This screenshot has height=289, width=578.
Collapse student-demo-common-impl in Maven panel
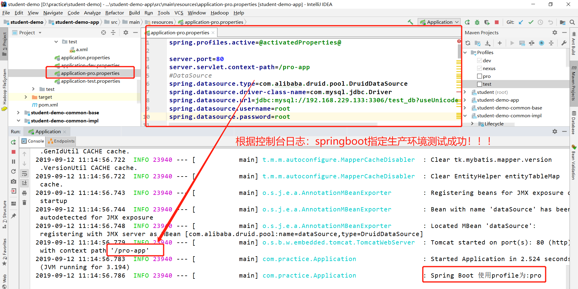coord(465,115)
